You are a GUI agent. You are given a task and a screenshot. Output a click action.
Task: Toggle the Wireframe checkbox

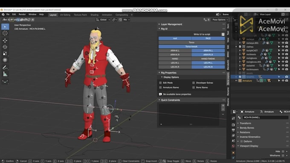pos(283,155)
